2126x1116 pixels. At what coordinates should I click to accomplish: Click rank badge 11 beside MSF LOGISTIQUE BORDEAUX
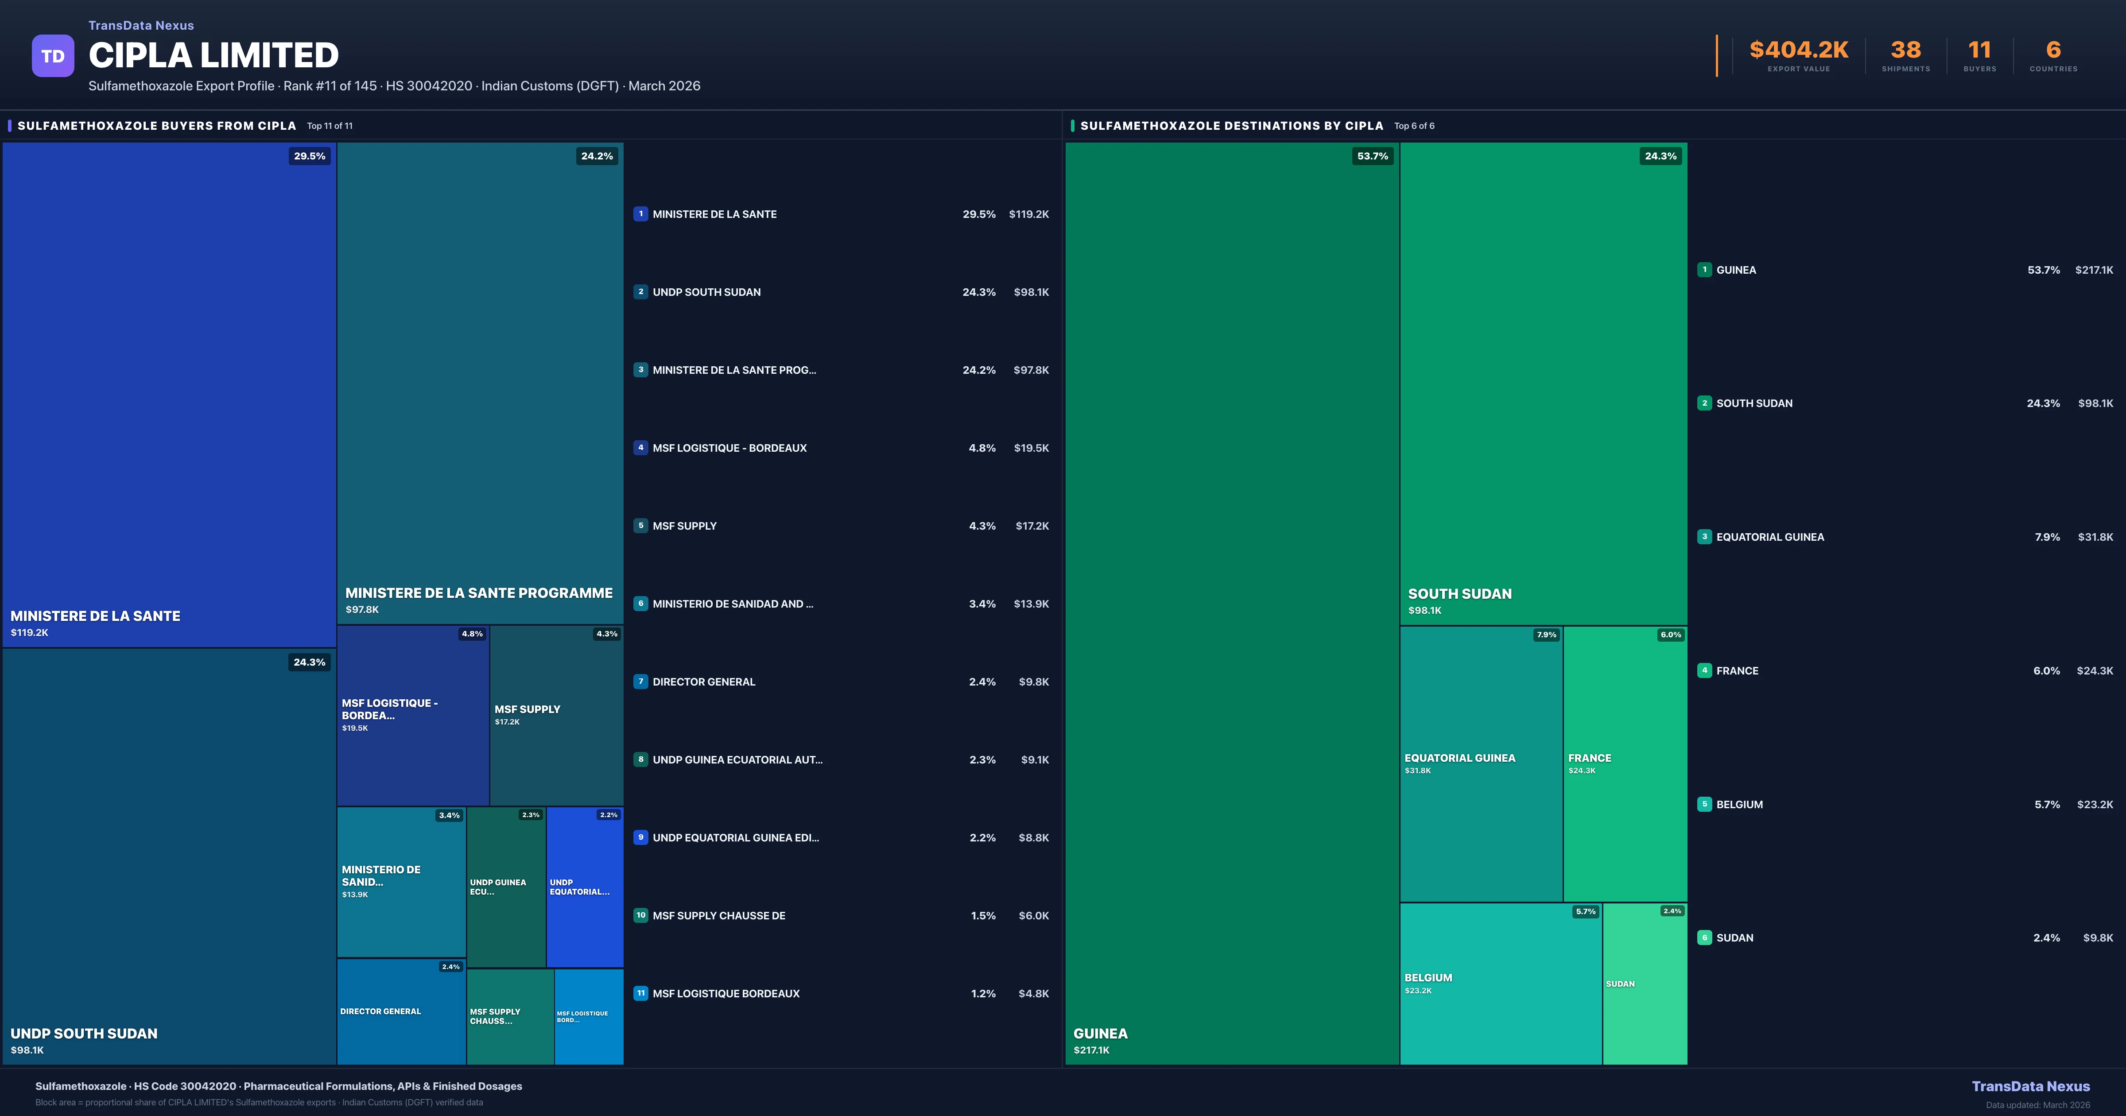point(640,994)
